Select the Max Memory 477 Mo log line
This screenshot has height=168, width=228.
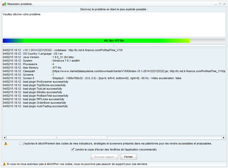pos(32,68)
